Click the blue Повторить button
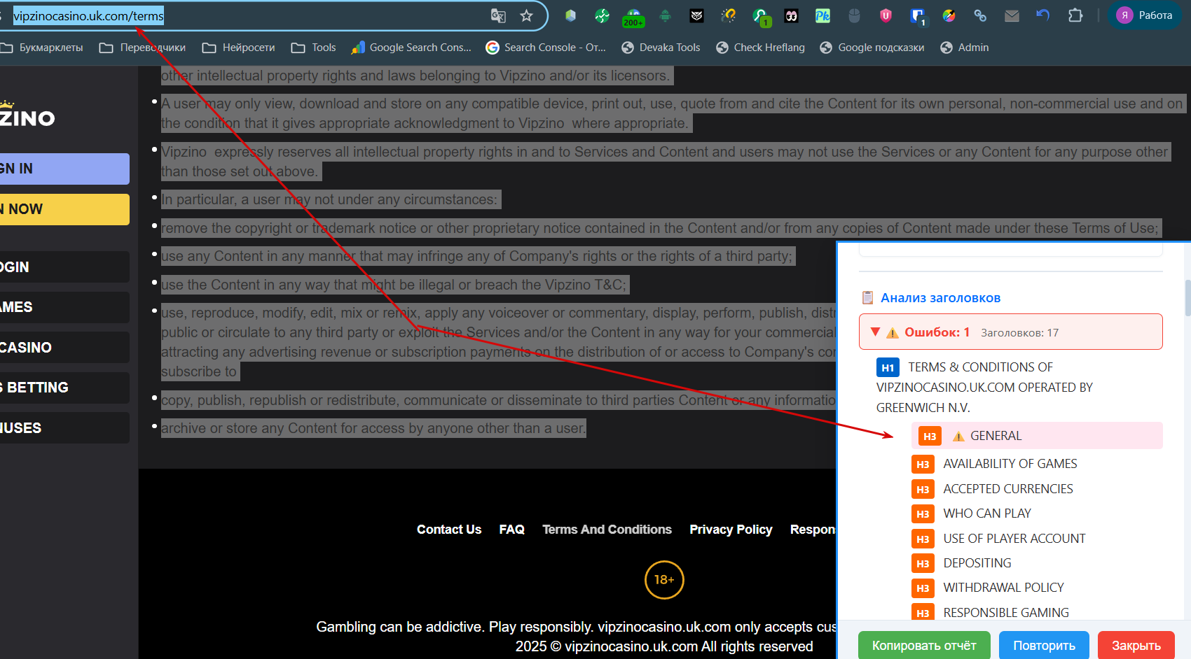 [1044, 646]
